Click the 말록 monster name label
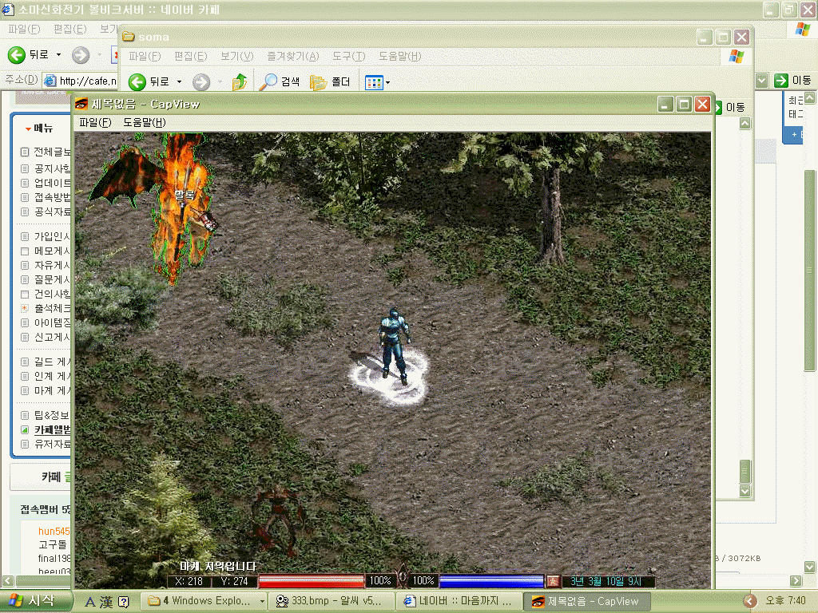This screenshot has height=613, width=818. tap(185, 196)
